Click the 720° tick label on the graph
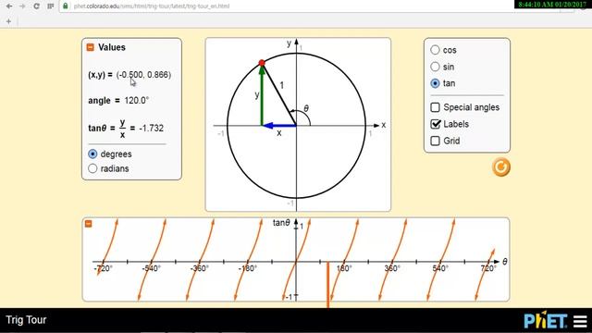The height and width of the screenshot is (333, 592). point(488,268)
